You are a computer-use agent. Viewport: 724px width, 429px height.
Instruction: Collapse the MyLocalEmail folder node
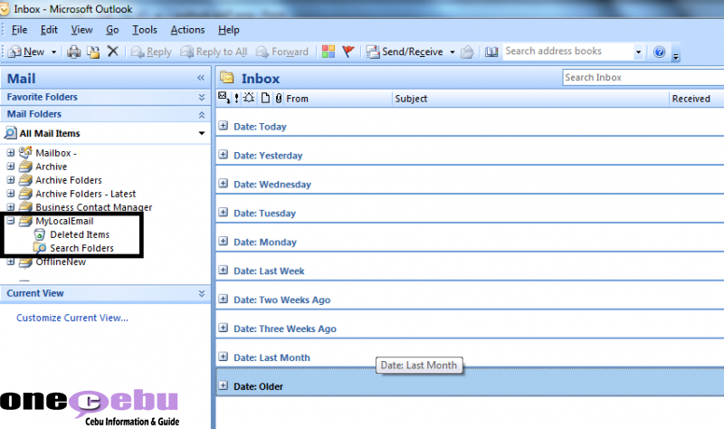click(x=11, y=221)
